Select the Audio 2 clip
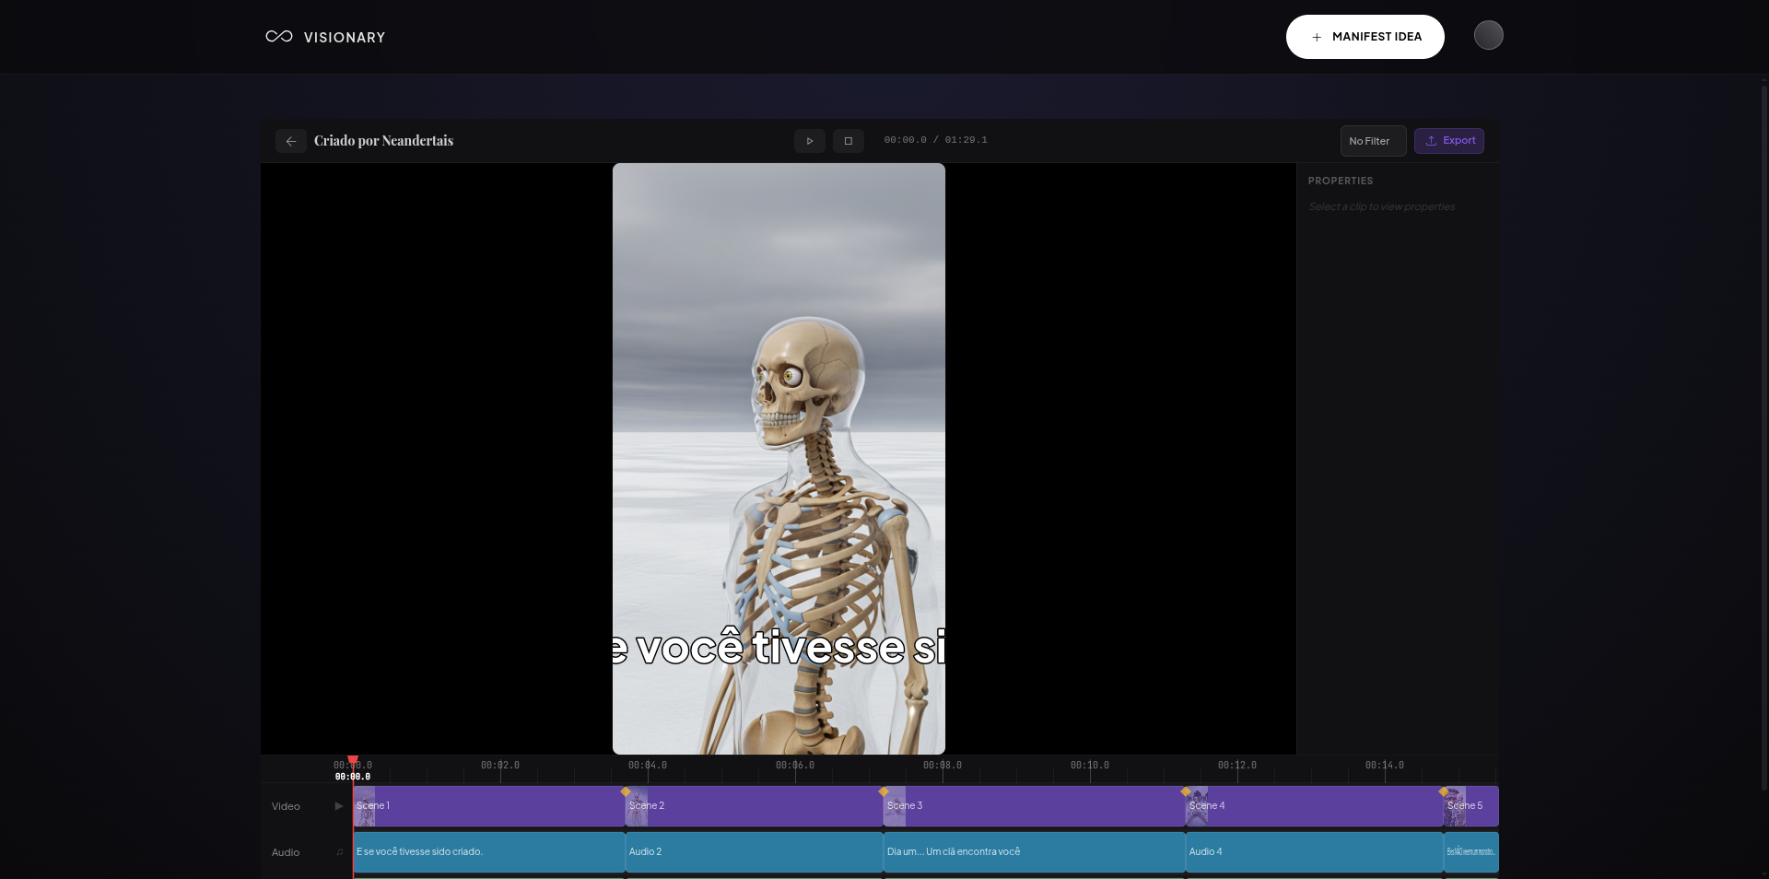Screen dimensions: 1769x879 point(754,852)
